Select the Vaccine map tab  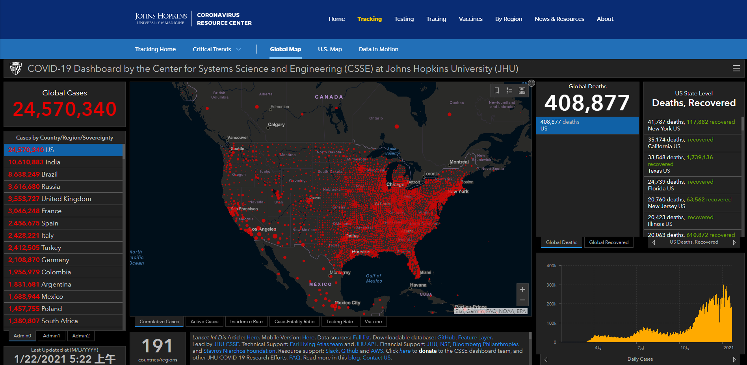click(373, 322)
